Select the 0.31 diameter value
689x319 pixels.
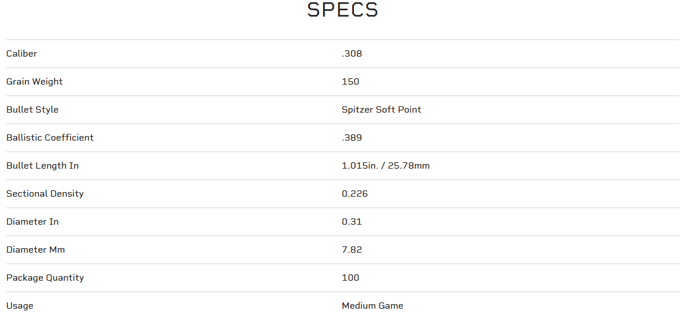pyautogui.click(x=352, y=222)
